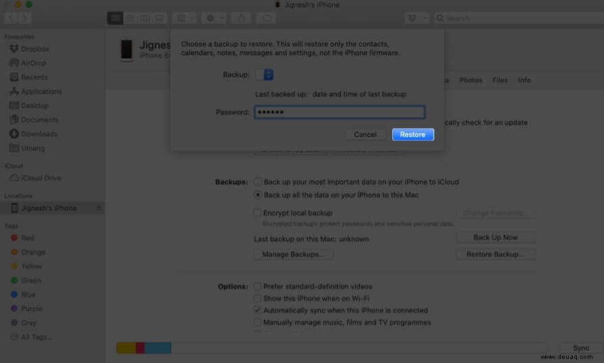The image size is (604, 363).
Task: Go forward in Finder navigation
Action: point(24,18)
